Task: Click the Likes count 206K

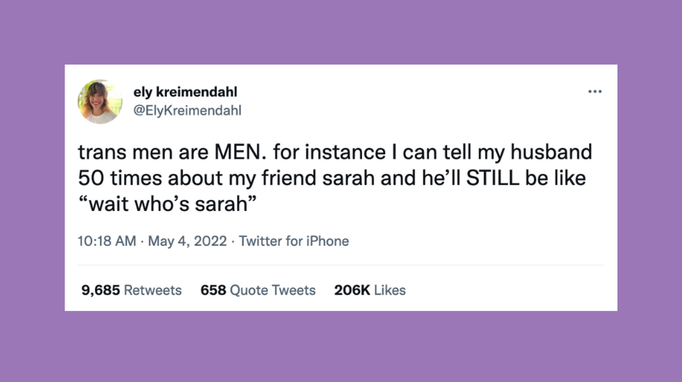Action: [x=352, y=290]
